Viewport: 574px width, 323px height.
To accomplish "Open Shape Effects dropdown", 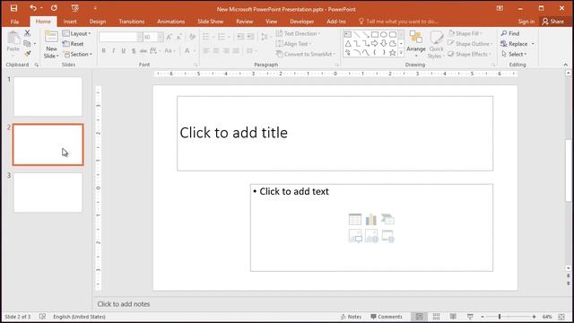I will (x=469, y=54).
